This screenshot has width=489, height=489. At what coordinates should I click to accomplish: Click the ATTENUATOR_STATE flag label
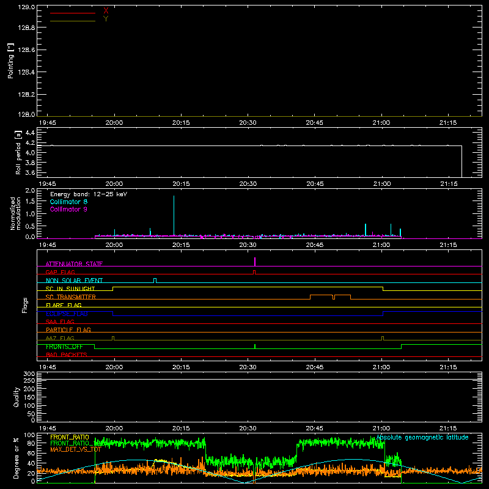click(74, 264)
